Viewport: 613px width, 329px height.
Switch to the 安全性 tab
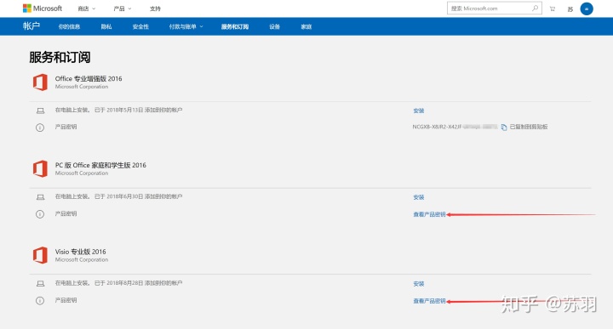pyautogui.click(x=140, y=26)
